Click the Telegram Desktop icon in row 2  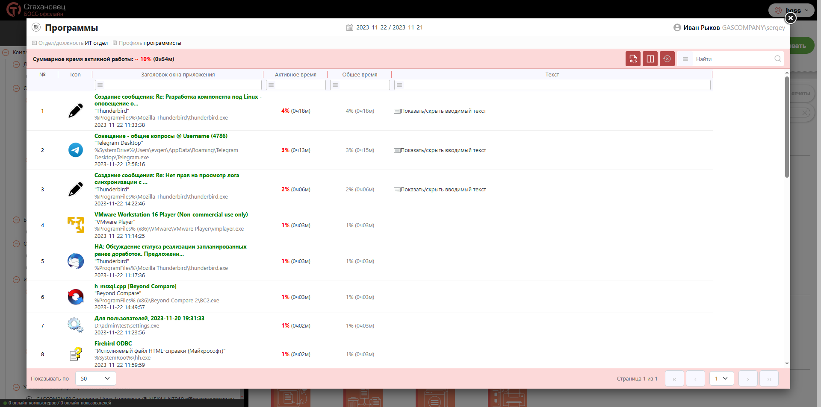pyautogui.click(x=76, y=150)
